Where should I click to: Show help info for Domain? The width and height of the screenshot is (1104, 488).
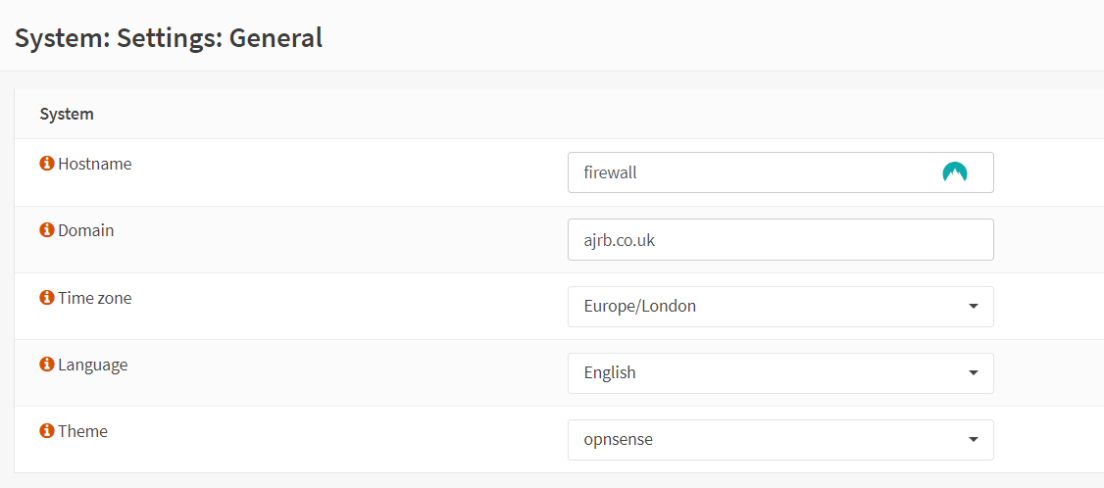tap(47, 230)
